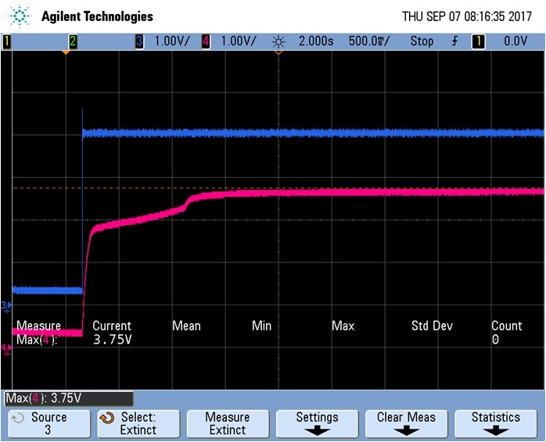Click the orange dashed measurement cursor line

coord(278,188)
